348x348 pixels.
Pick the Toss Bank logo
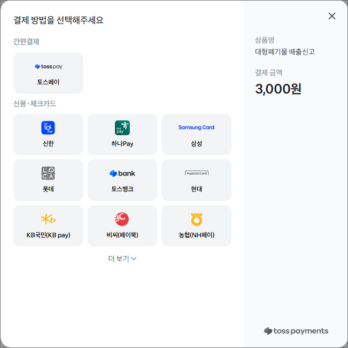[x=122, y=173]
